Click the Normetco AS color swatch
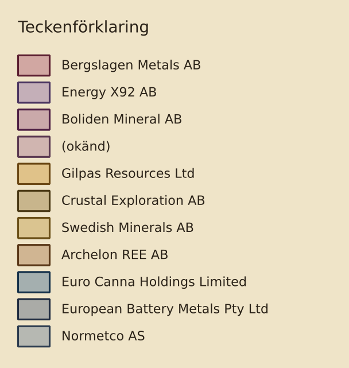This screenshot has height=368, width=349. (34, 336)
